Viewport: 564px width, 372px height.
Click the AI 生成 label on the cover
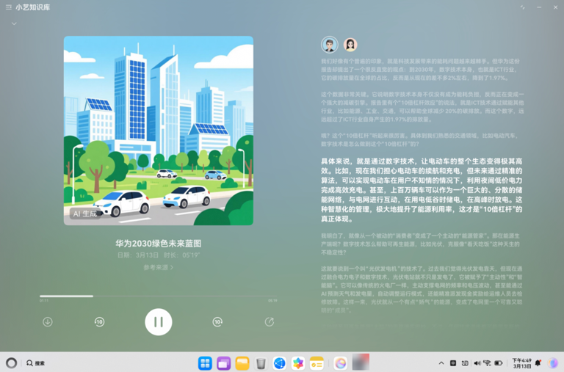[x=85, y=214]
